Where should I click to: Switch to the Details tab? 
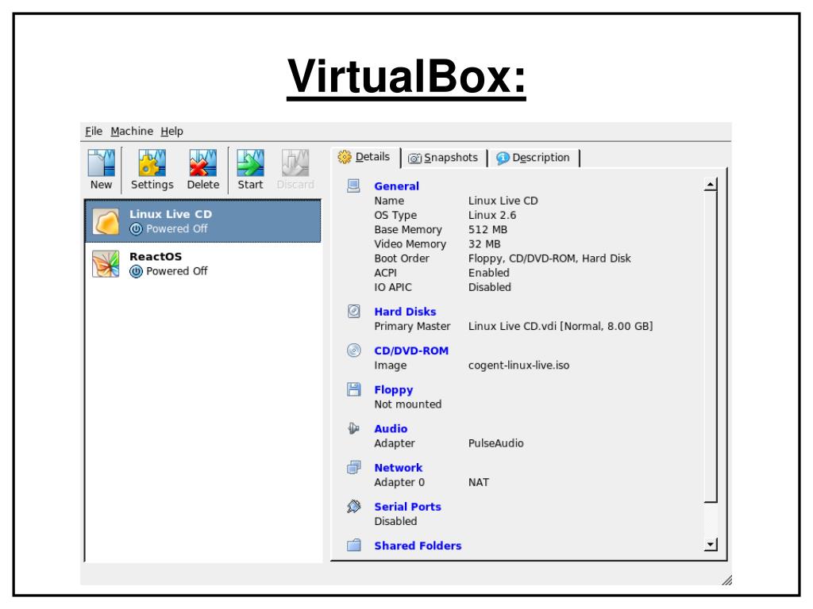coord(365,157)
